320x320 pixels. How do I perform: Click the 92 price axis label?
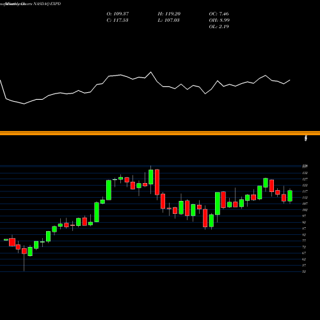pos(305,222)
